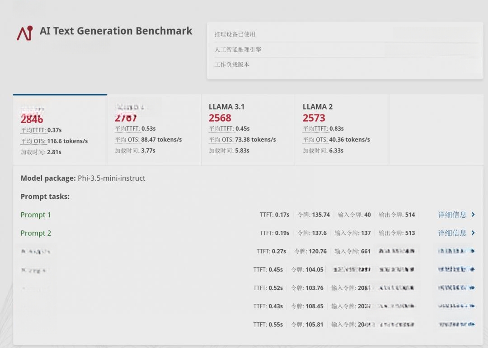This screenshot has width=488, height=348.
Task: Click the 令牌: 135.74 value
Action: [x=314, y=215]
